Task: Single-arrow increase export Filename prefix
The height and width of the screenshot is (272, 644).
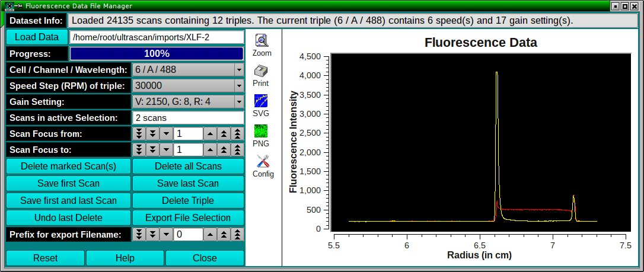Action: pyautogui.click(x=211, y=235)
